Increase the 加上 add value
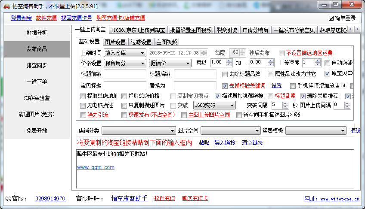The image size is (365, 209). point(270,61)
